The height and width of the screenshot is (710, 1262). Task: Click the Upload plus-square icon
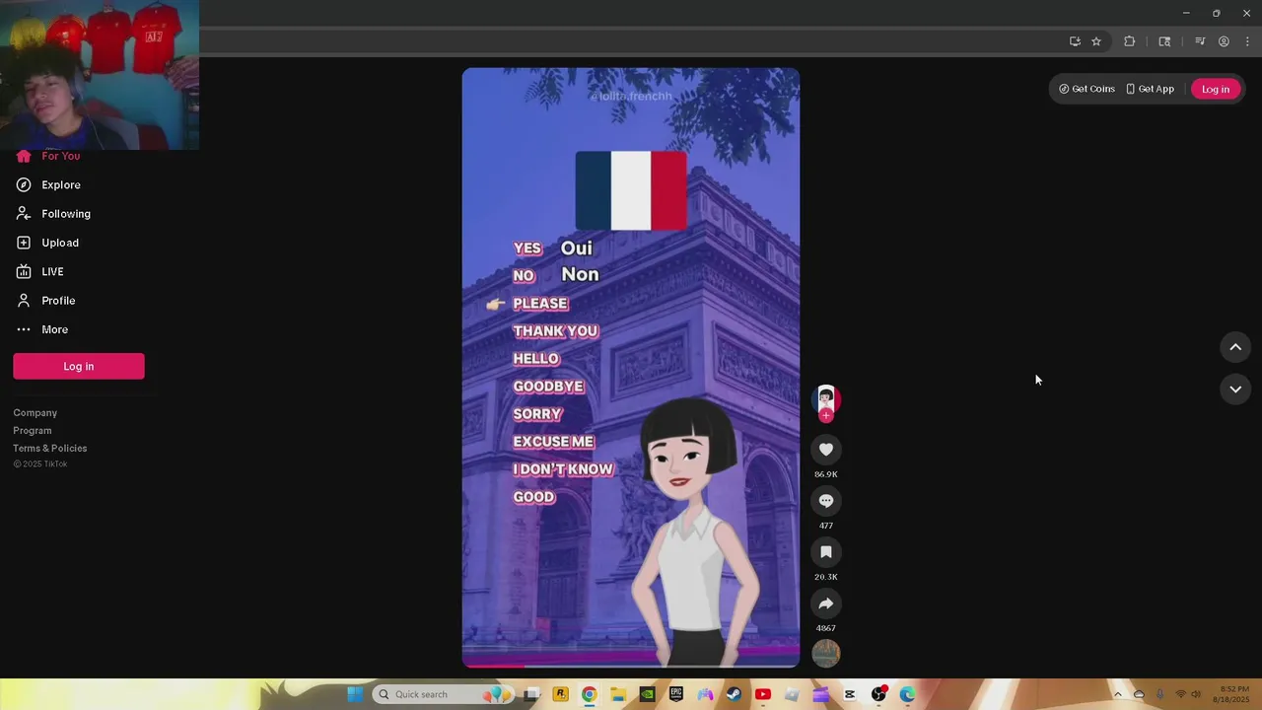pos(24,243)
